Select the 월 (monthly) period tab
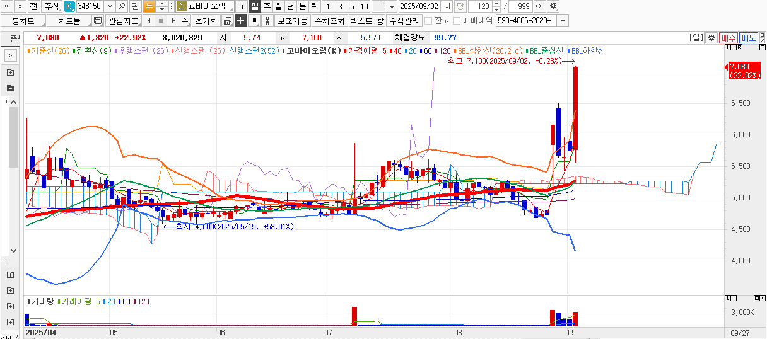 pyautogui.click(x=278, y=6)
